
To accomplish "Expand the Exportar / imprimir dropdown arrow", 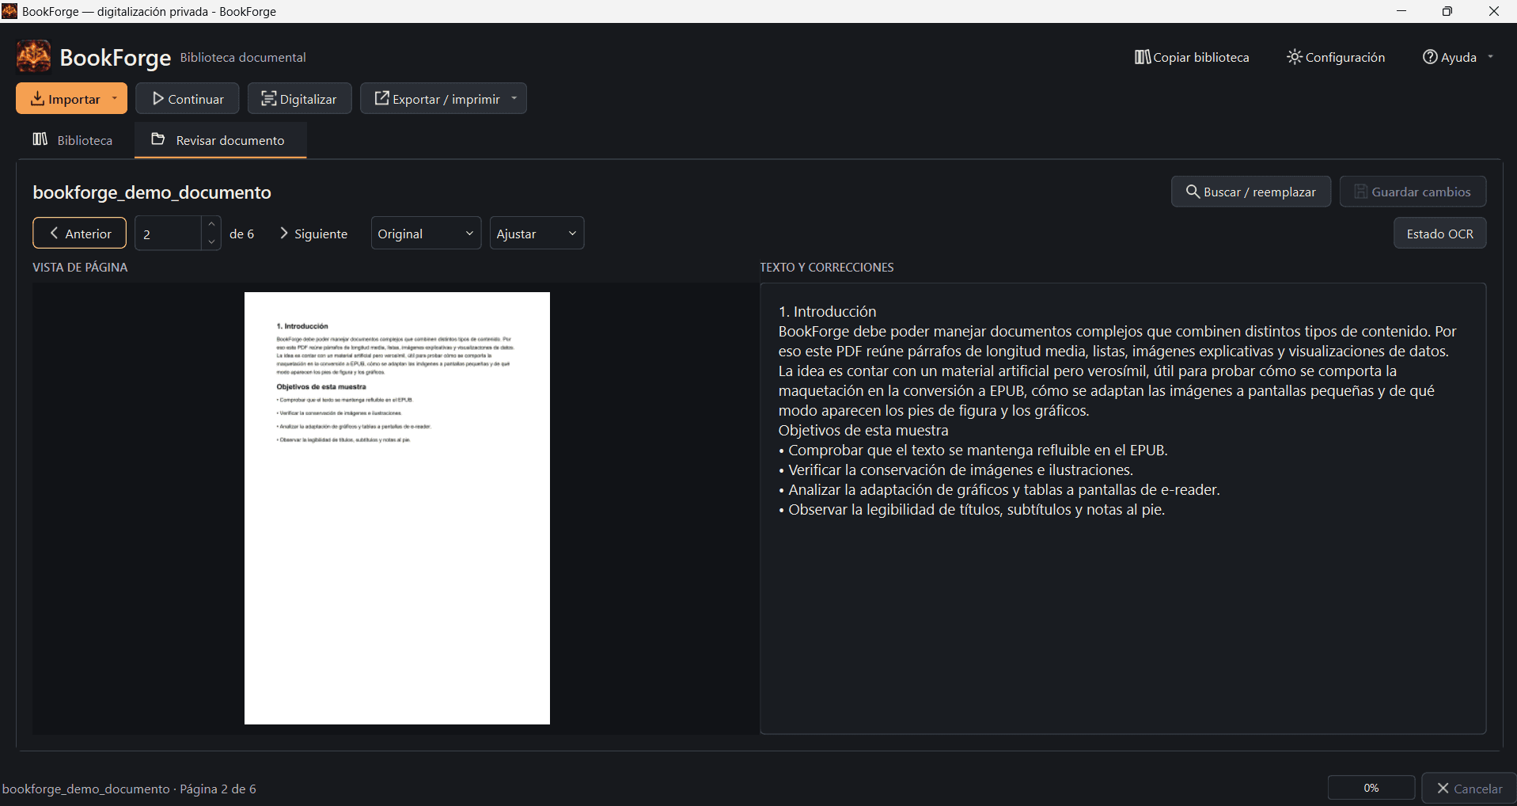I will click(514, 99).
